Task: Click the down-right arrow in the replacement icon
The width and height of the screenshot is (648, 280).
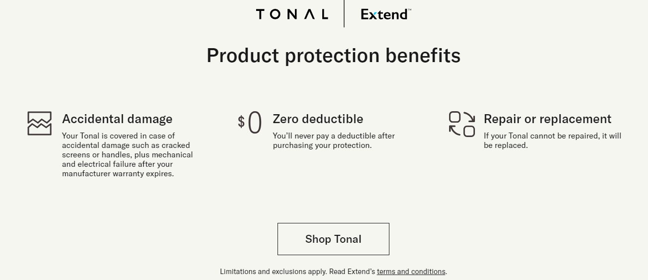Action: pos(469,117)
